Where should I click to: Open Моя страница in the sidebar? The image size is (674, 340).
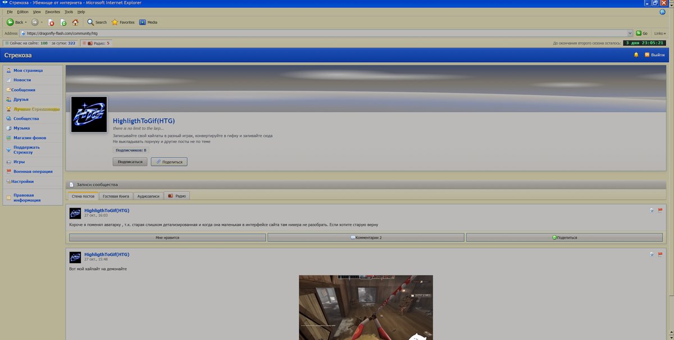pos(28,71)
